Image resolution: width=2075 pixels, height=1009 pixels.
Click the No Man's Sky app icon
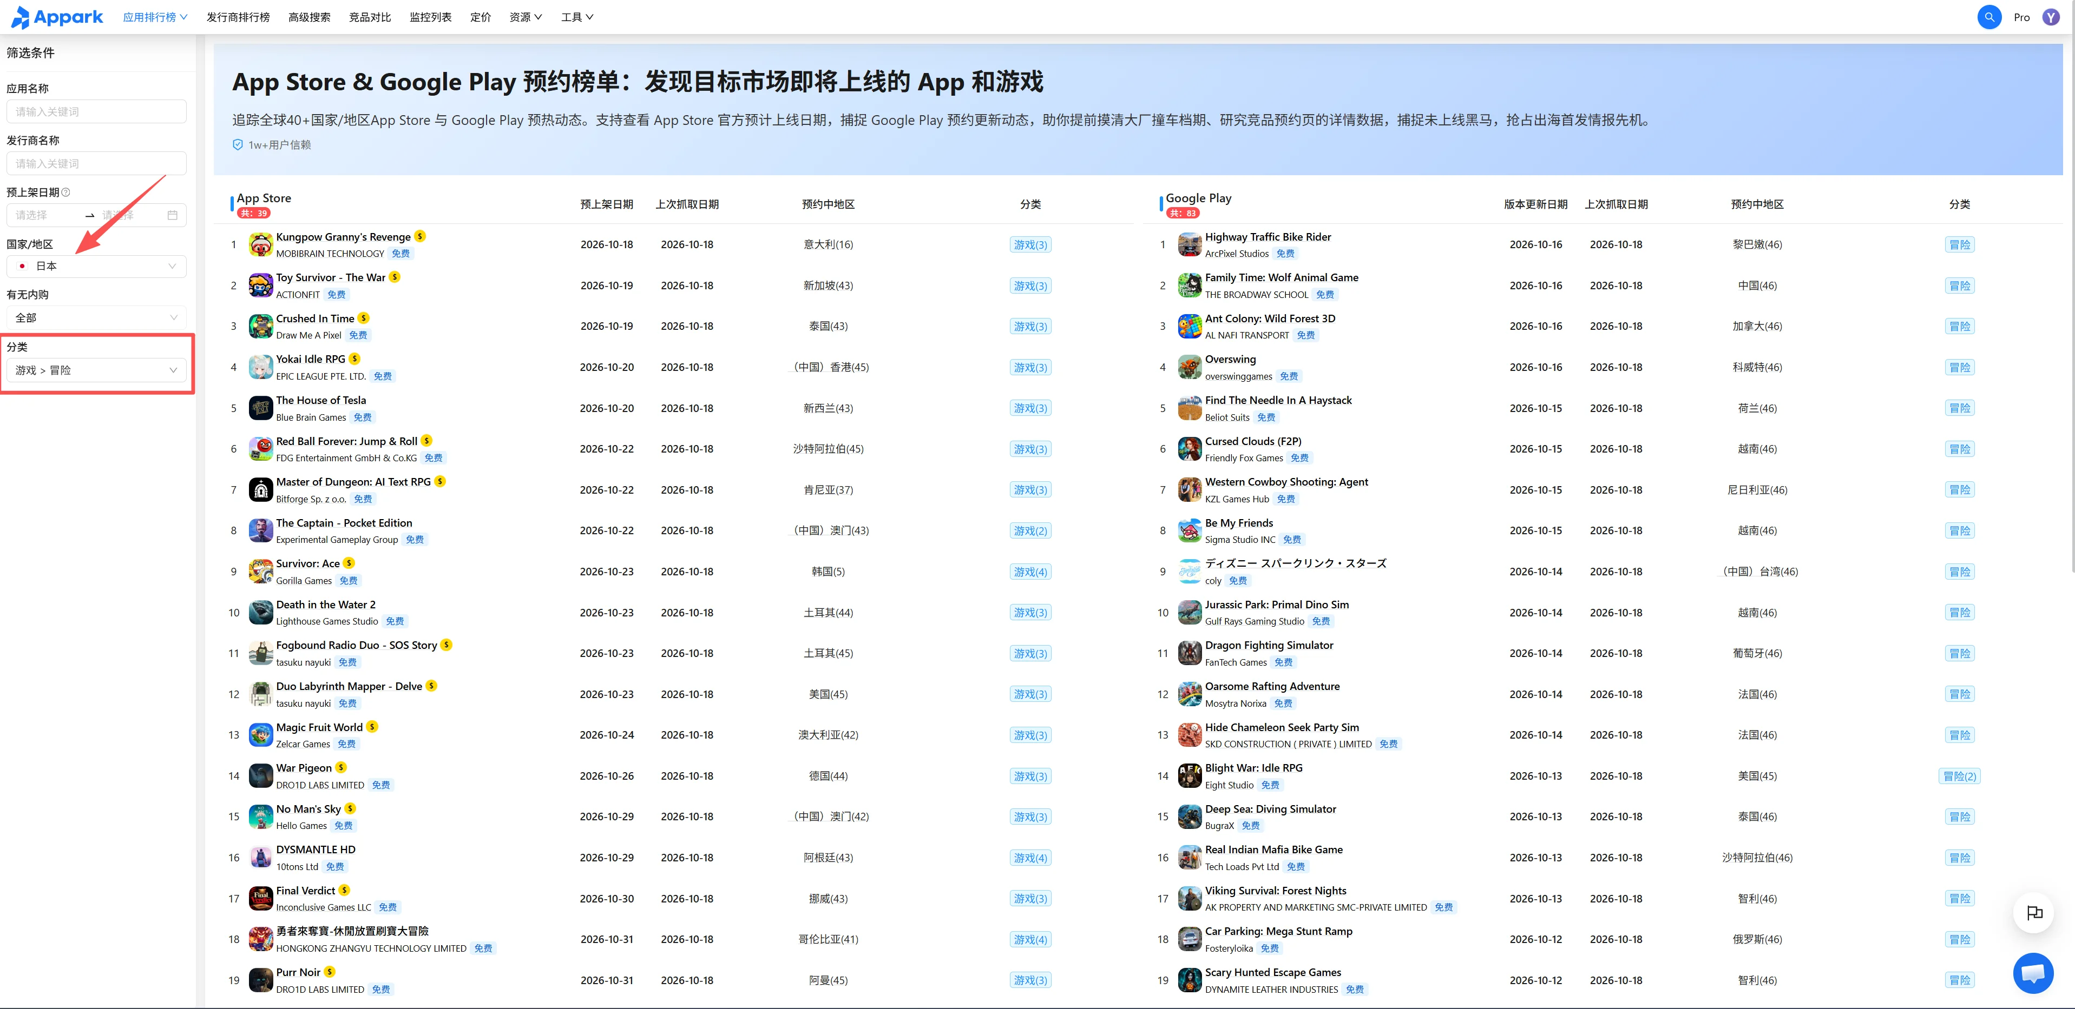coord(260,817)
